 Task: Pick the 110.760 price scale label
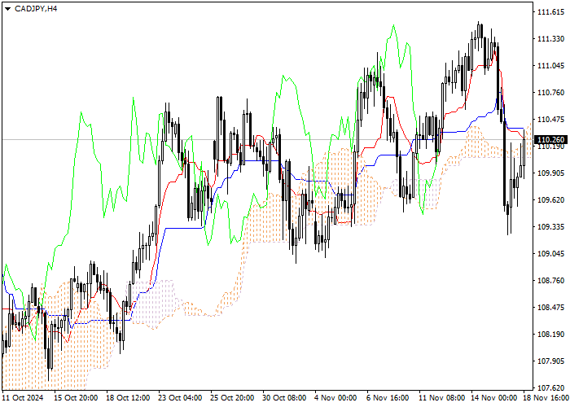point(550,93)
